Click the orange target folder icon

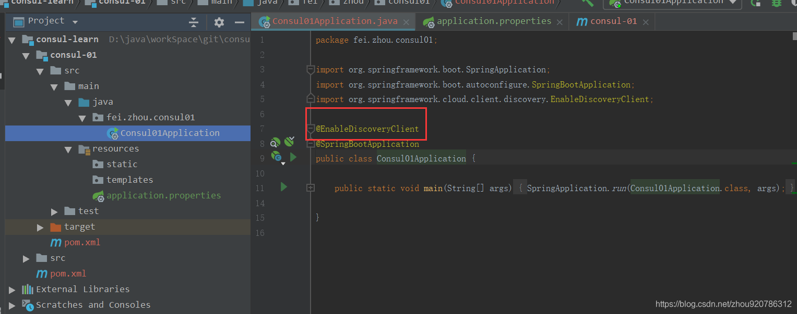55,227
